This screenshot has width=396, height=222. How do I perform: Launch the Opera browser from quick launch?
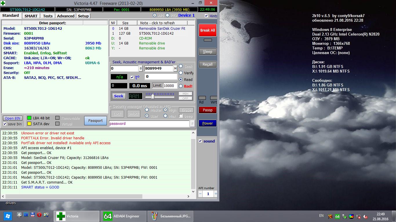39,215
